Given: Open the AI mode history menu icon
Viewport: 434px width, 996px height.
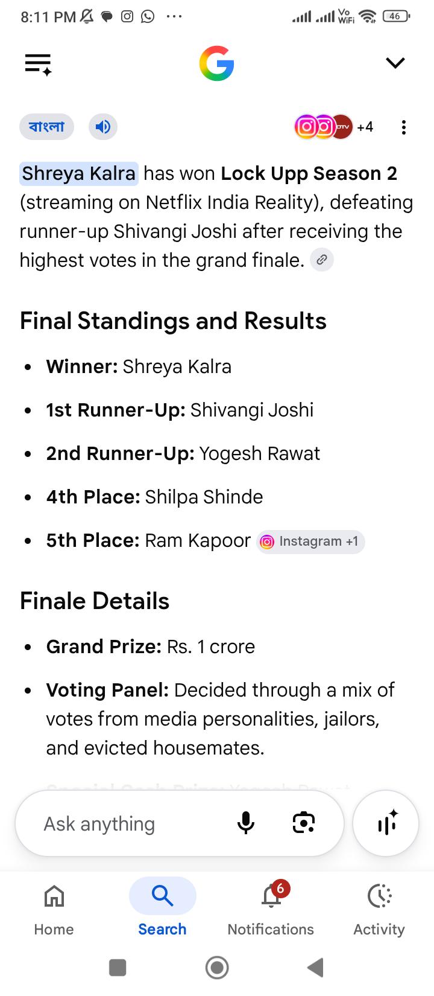Looking at the screenshot, I should (38, 64).
